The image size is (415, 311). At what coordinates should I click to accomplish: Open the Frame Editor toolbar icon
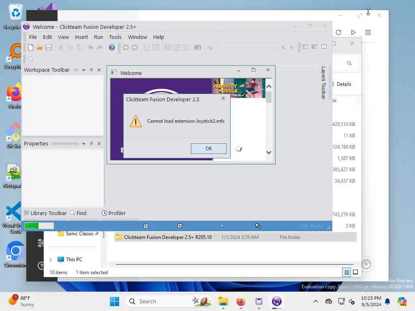click(x=156, y=47)
